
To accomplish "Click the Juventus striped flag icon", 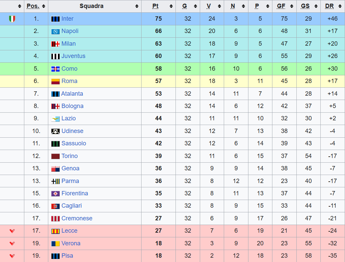I will pyautogui.click(x=55, y=56).
